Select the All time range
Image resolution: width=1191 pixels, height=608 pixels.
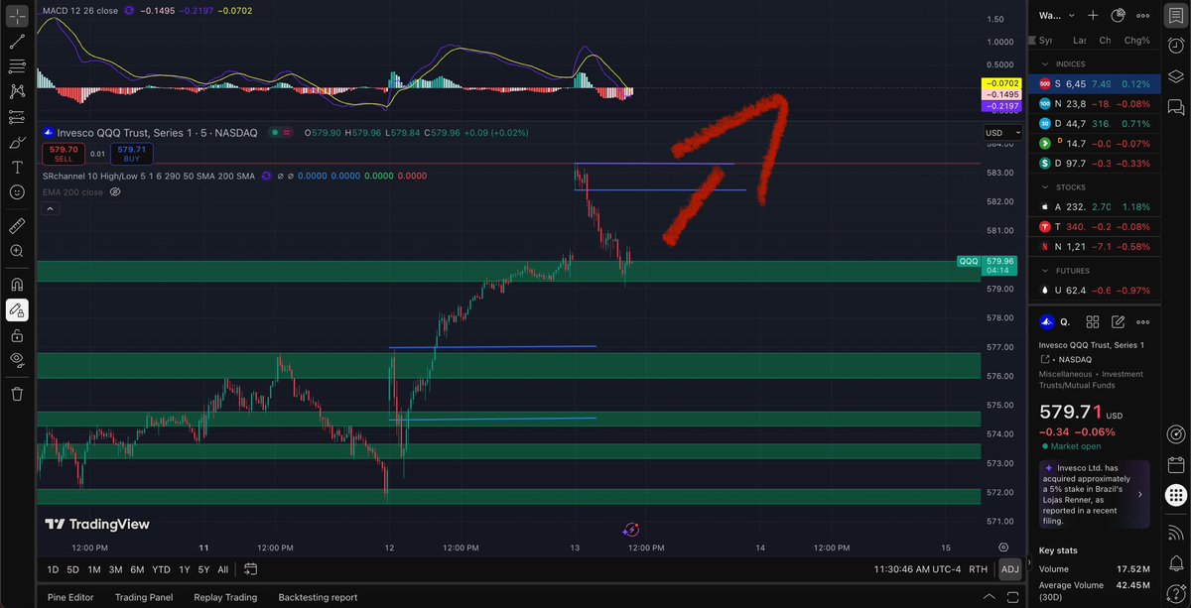222,569
